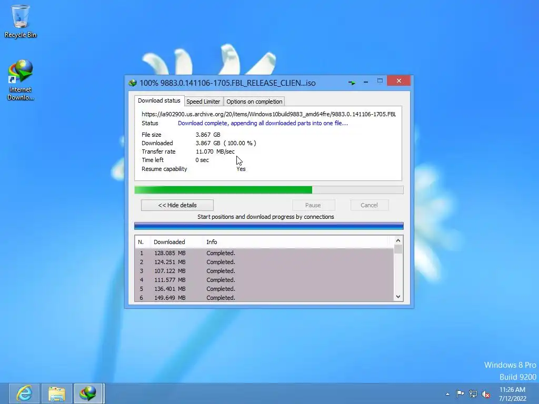
Task: Click the IDM icon in the dialog title bar
Action: (x=133, y=83)
